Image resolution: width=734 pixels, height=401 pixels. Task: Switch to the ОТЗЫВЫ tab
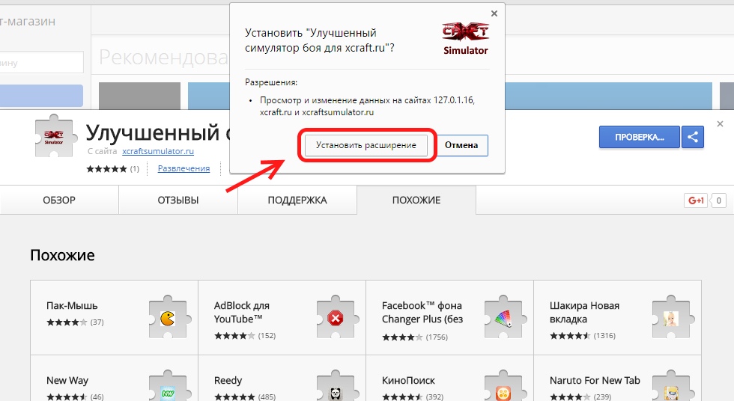pos(178,200)
